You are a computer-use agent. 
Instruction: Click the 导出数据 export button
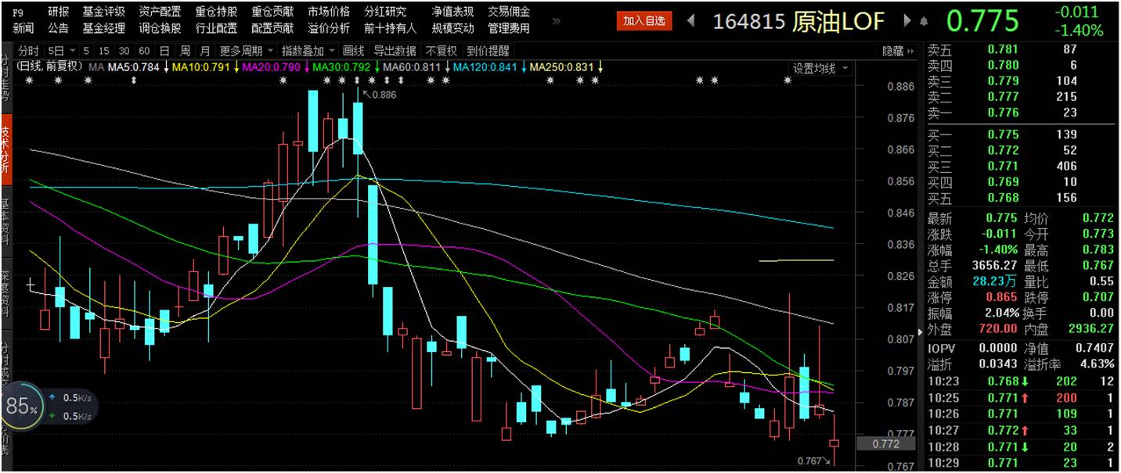coord(395,51)
